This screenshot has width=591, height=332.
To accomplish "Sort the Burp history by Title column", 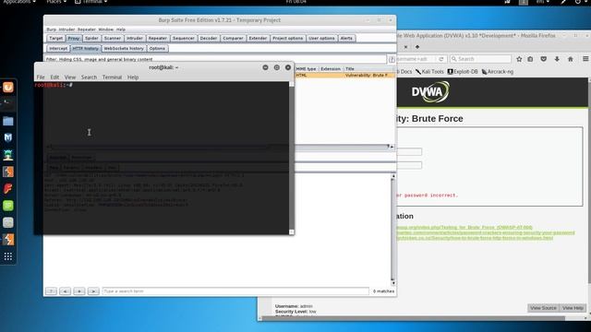I will point(368,69).
